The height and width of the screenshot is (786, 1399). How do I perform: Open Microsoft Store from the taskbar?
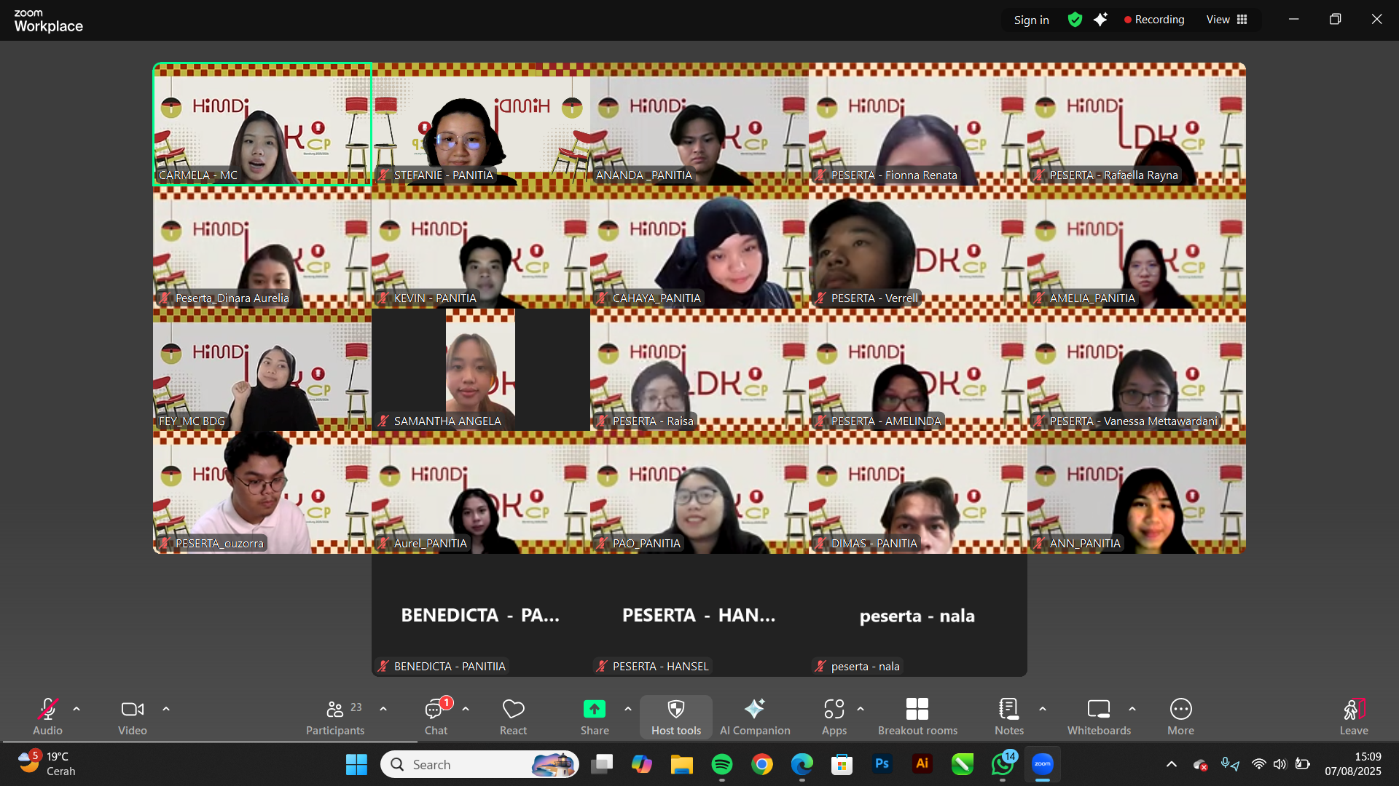842,764
